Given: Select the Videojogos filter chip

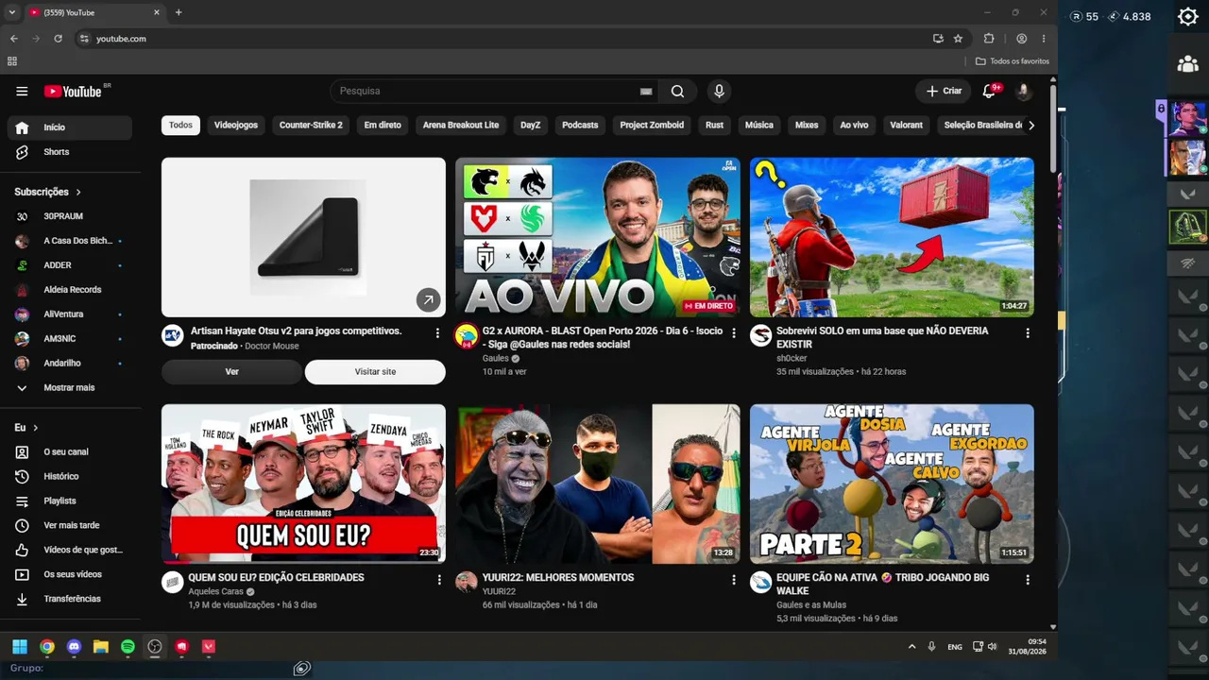Looking at the screenshot, I should (236, 126).
